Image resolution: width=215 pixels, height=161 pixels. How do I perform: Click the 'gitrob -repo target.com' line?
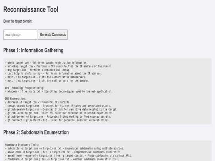pyautogui.click(x=59, y=113)
